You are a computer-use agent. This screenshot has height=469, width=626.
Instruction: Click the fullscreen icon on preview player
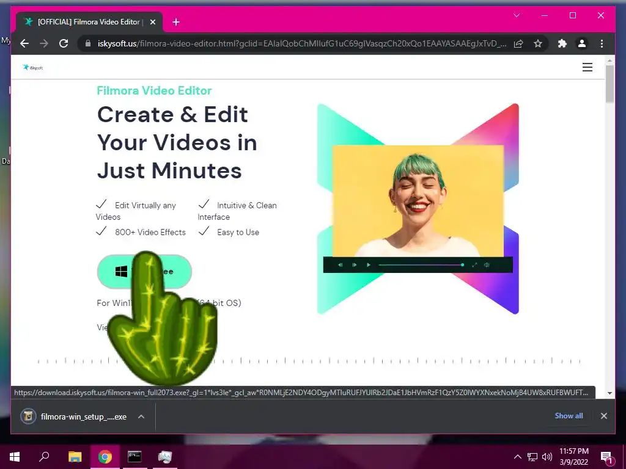coord(474,265)
